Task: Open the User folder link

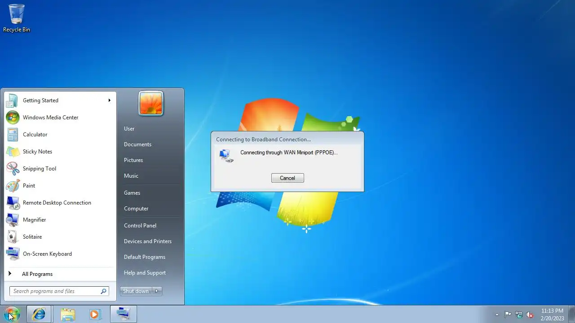Action: [129, 129]
